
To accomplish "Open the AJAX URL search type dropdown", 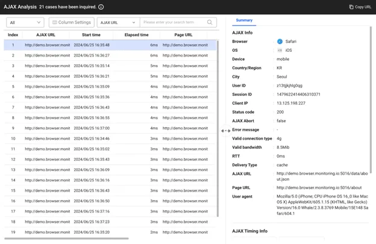I will pyautogui.click(x=118, y=22).
